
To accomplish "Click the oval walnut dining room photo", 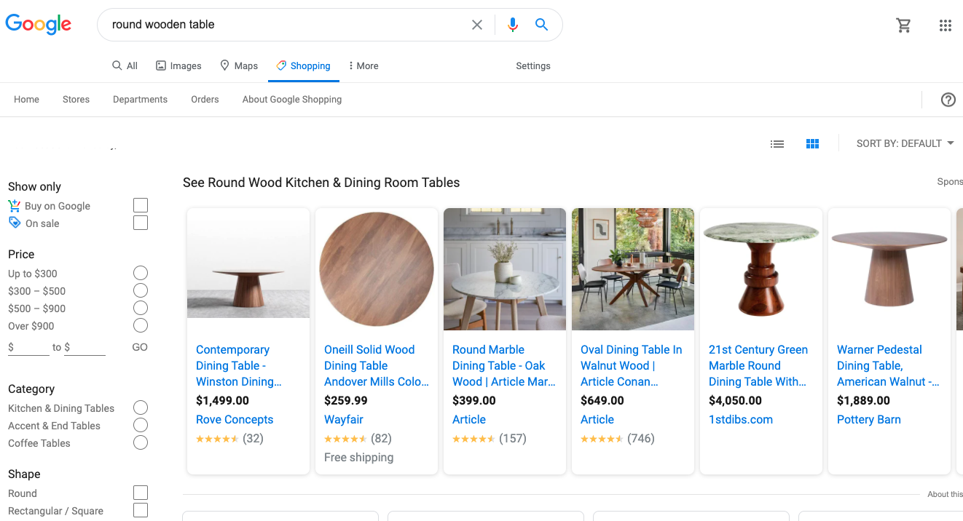I will coord(633,269).
